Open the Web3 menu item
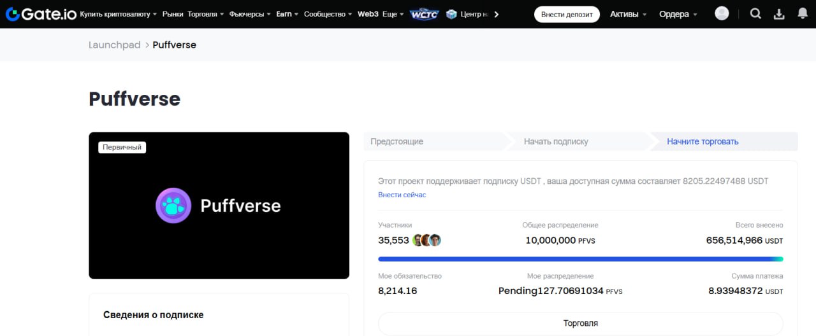Viewport: 816px width, 336px height. 368,14
